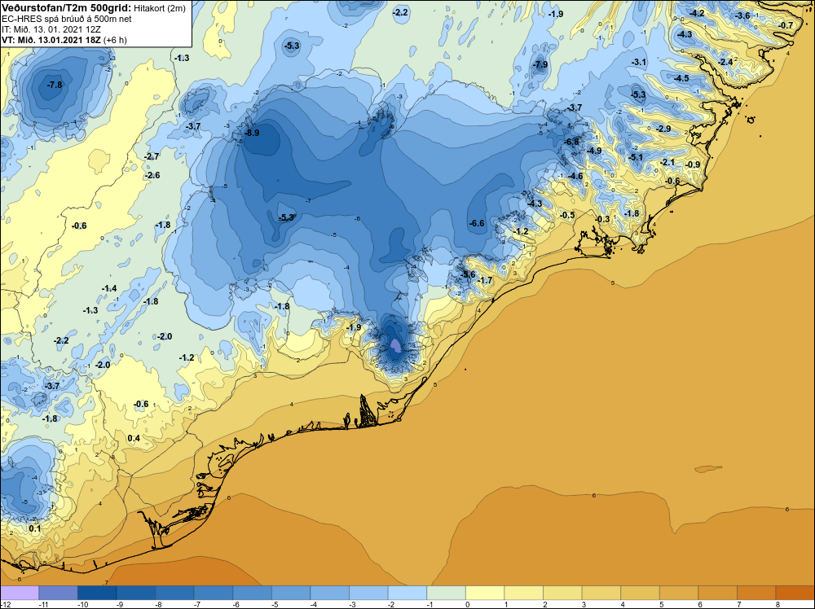
Task: Select the -0.5 temperature label
Action: click(567, 216)
